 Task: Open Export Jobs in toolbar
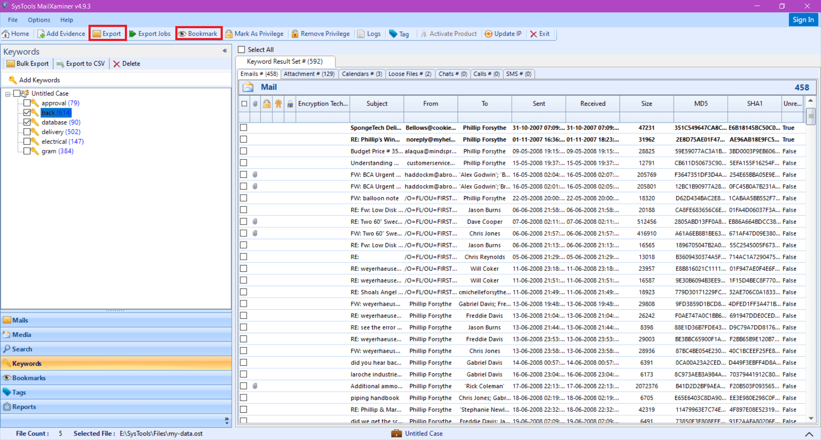[150, 34]
